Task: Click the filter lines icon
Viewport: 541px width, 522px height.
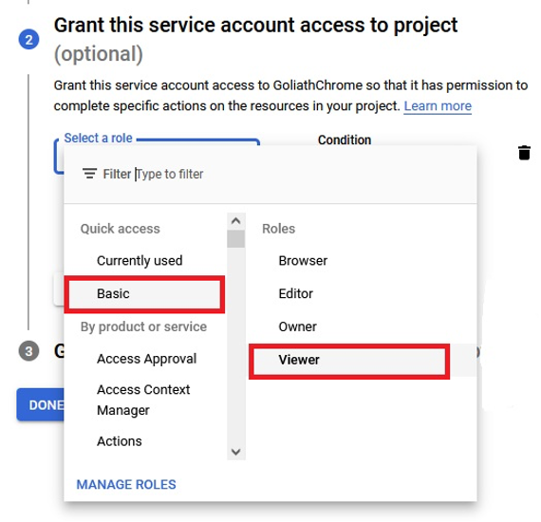Action: click(90, 174)
